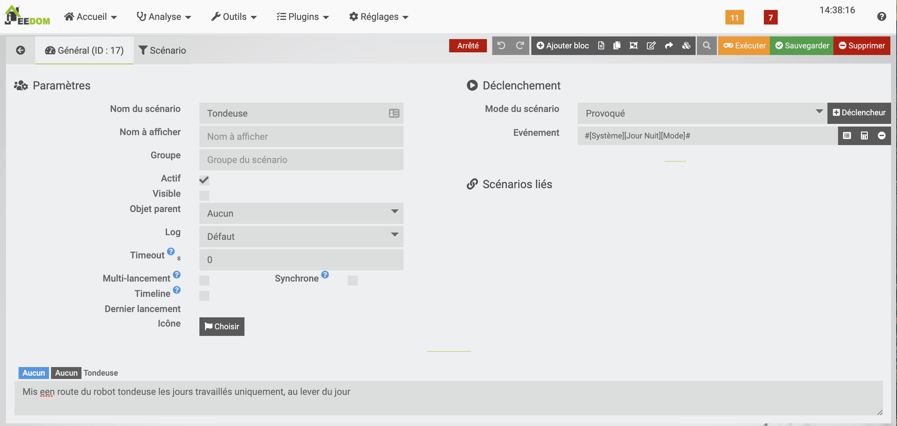The image size is (897, 426).
Task: Show the Timeline help icon
Action: (177, 290)
